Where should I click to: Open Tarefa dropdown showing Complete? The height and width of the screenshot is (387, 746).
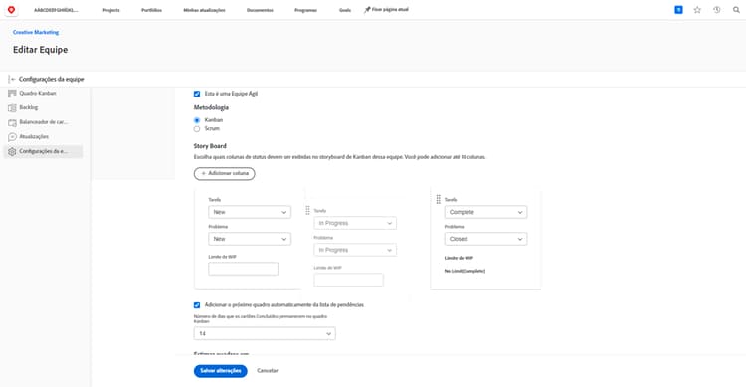click(x=485, y=212)
